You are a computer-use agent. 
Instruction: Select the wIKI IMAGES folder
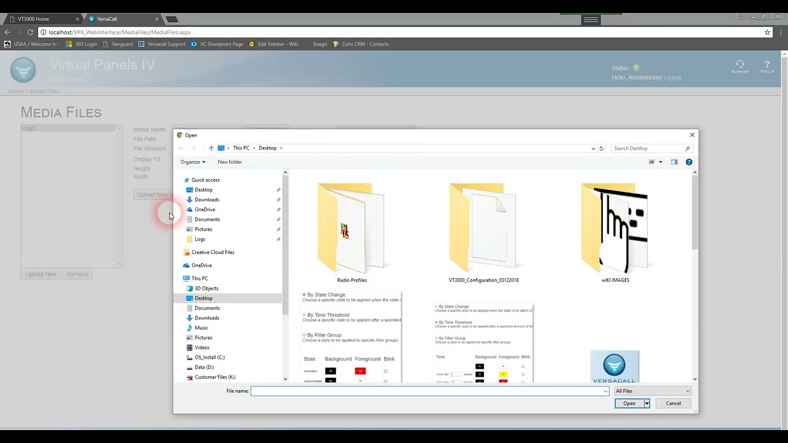[x=615, y=233]
